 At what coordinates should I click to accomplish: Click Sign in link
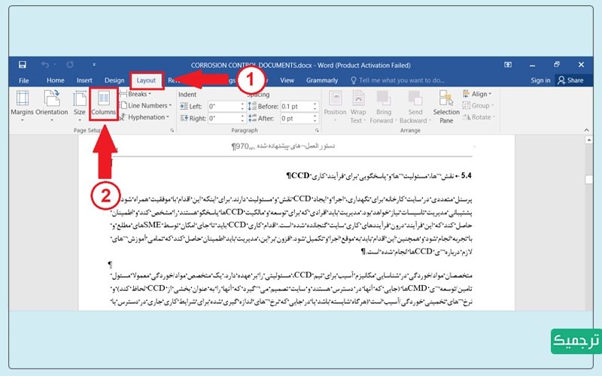pos(540,80)
